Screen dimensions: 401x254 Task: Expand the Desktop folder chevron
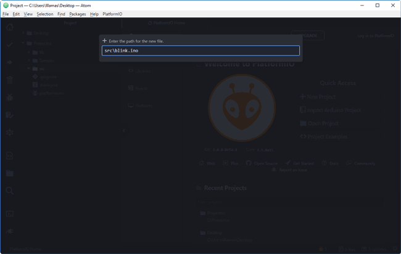click(x=23, y=33)
